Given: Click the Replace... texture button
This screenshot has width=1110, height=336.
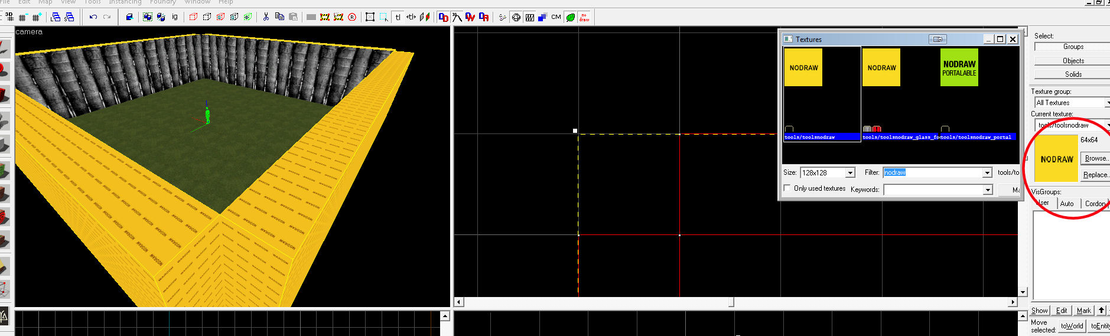Looking at the screenshot, I should pyautogui.click(x=1095, y=175).
